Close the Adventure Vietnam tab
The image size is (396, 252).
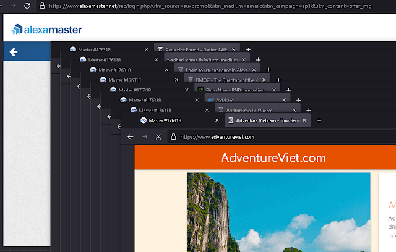tap(304, 120)
